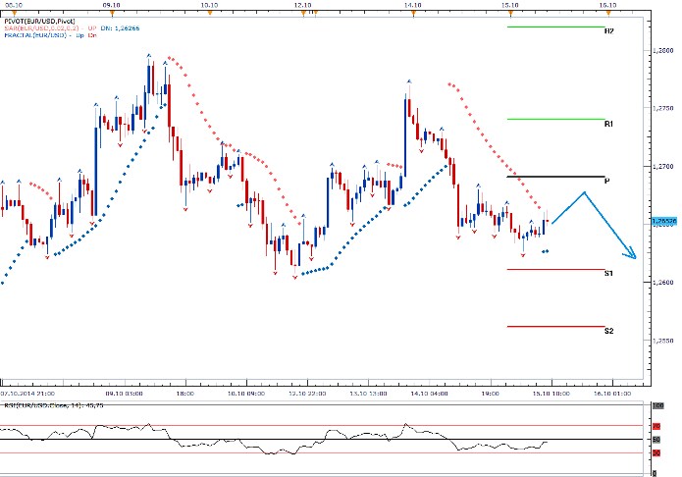Click the R2 resistance level label
Viewport: 682px width, 477px height.
(x=609, y=31)
